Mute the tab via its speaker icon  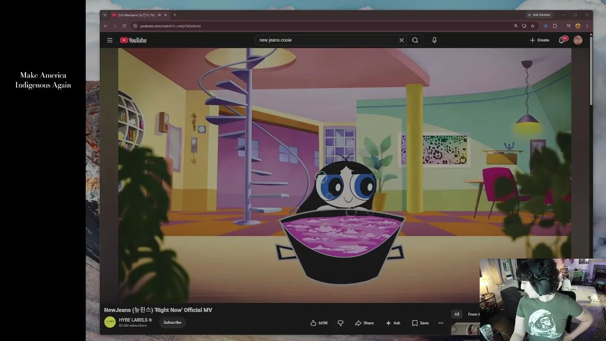159,15
